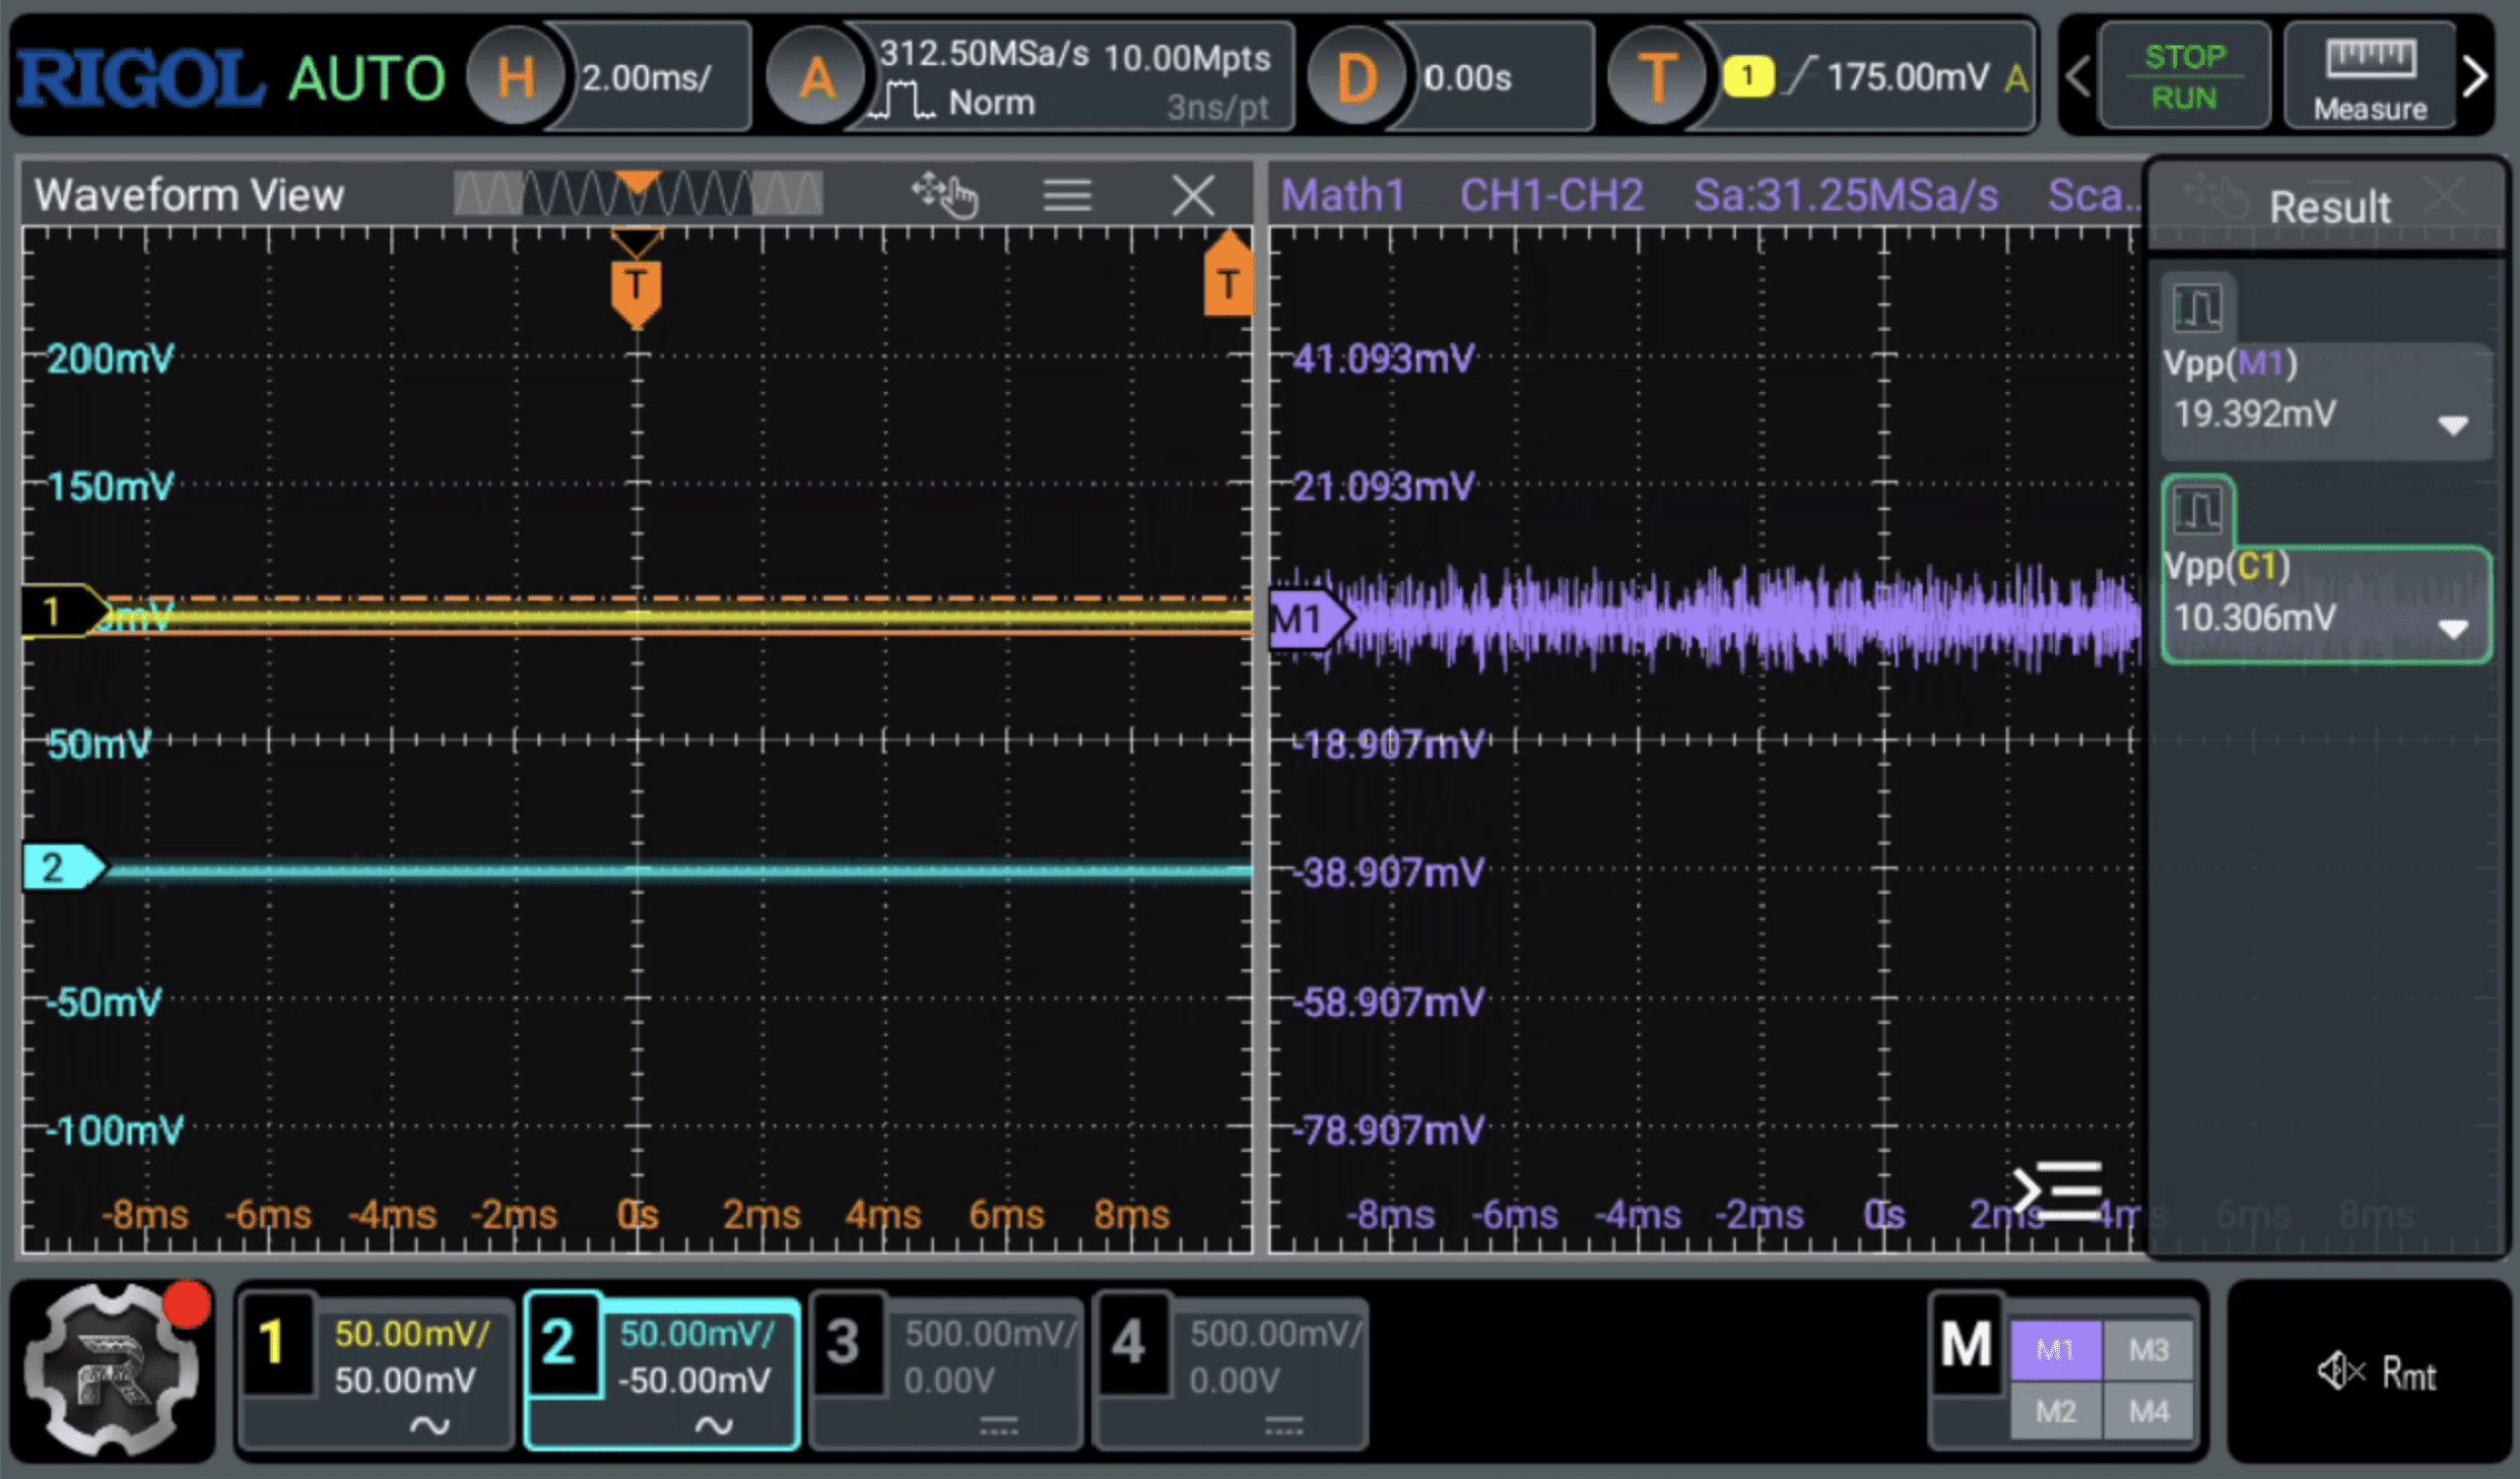Select the M4 math tab
Image resolution: width=2520 pixels, height=1479 pixels.
[x=2149, y=1411]
